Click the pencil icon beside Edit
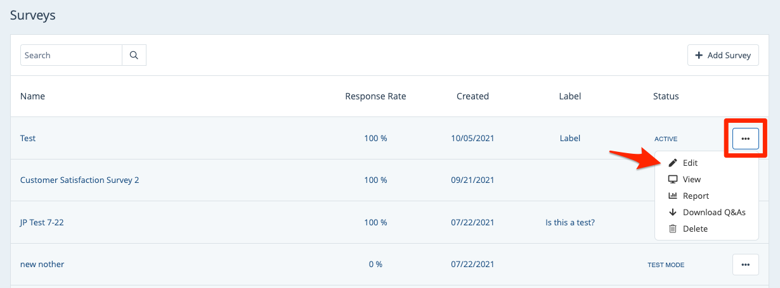Screen dimensions: 780x288 pos(673,163)
